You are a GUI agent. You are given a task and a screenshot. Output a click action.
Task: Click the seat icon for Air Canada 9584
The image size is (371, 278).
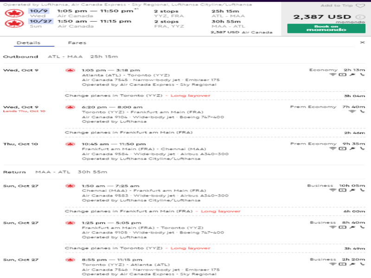(362, 148)
